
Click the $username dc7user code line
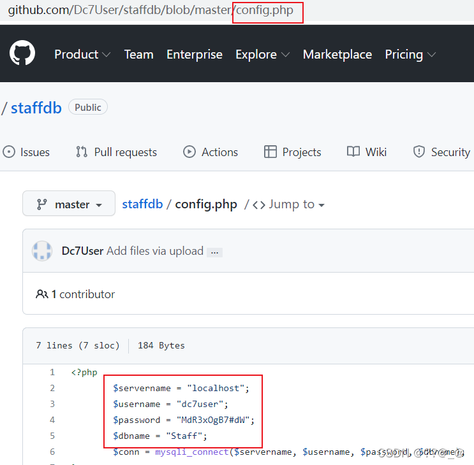tap(170, 404)
